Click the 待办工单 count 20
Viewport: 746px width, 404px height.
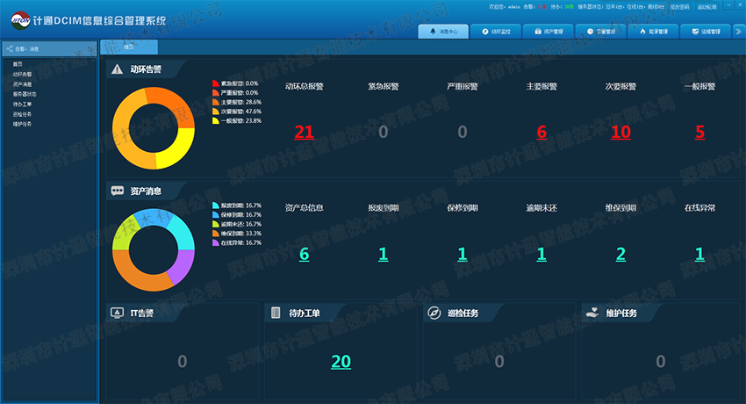pyautogui.click(x=341, y=362)
